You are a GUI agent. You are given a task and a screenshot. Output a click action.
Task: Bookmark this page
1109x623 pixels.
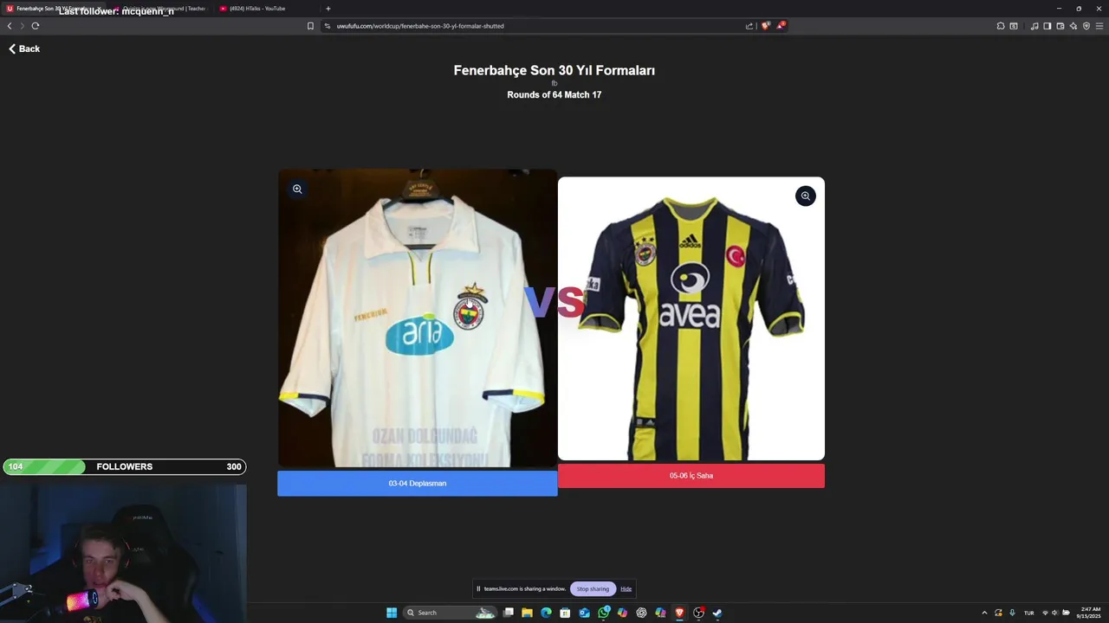[x=310, y=26]
